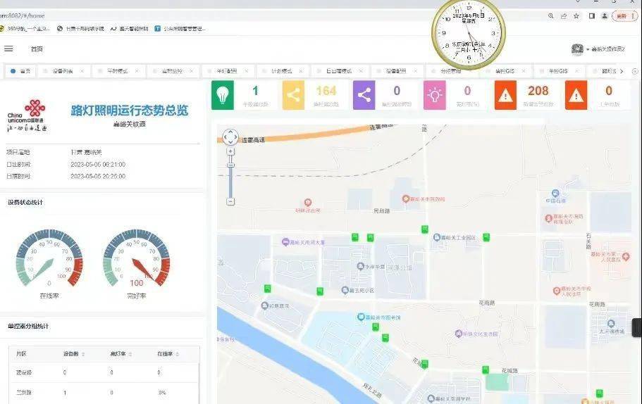This screenshot has width=642, height=404.
Task: Click the 在线率 gauge chart
Action: pos(49,260)
